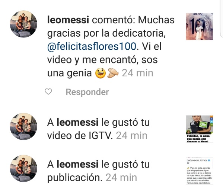Open the Olé Felicitas IGTV video thumbnail
This screenshot has width=223, height=195.
click(200, 129)
